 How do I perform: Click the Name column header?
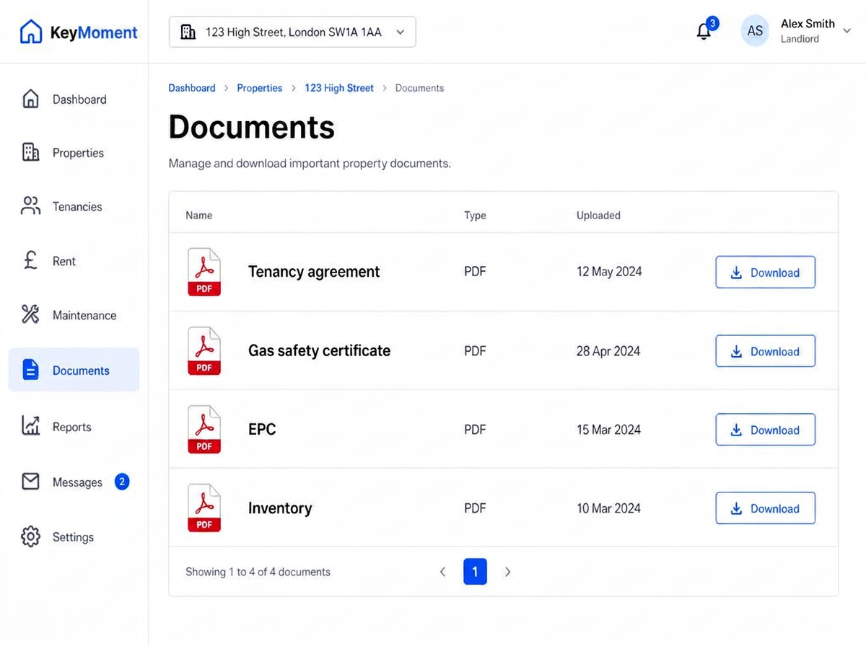199,215
